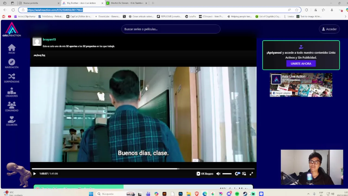The image size is (348, 196).
Task: Open Comunidad sidebar section
Action: click(12, 107)
